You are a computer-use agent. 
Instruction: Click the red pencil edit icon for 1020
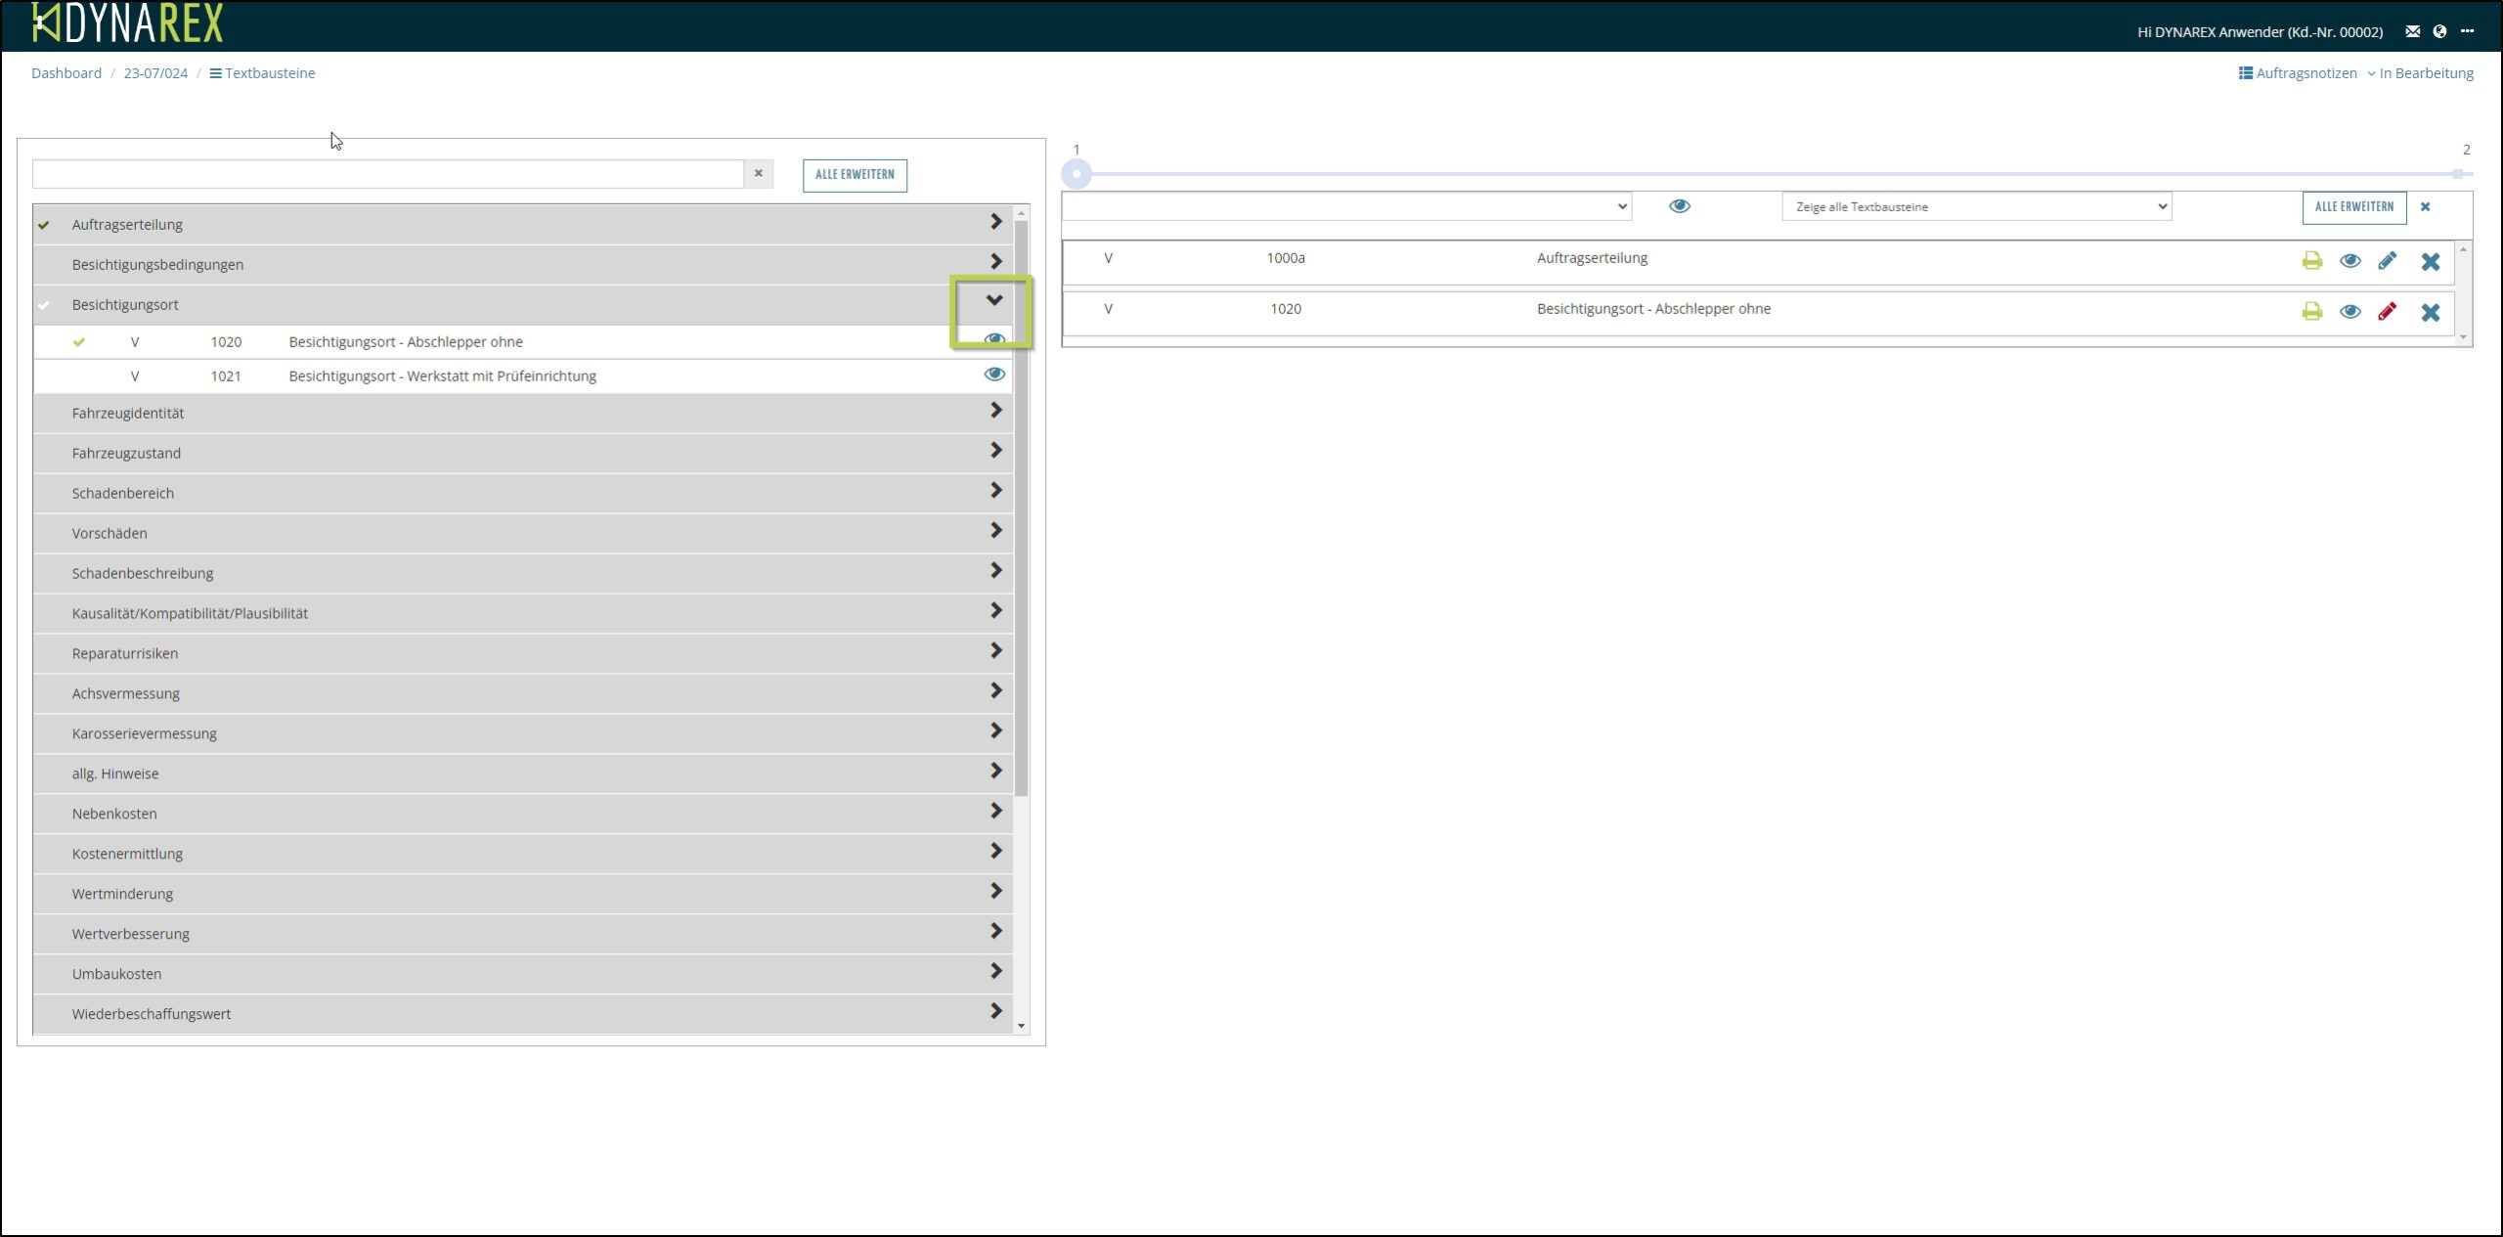coord(2387,311)
